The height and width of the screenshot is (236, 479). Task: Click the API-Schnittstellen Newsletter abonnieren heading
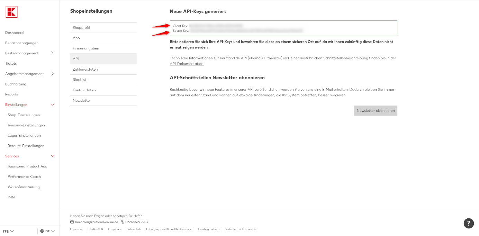[217, 78]
